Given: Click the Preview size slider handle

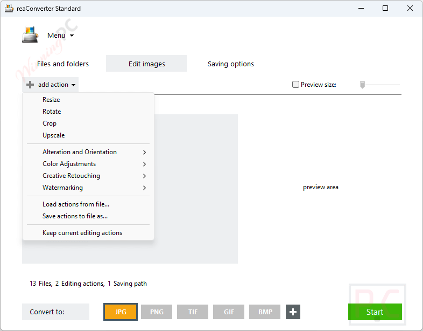Looking at the screenshot, I should coord(362,85).
